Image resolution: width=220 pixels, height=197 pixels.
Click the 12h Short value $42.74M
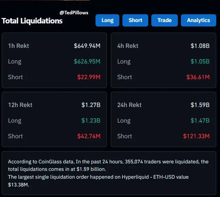pos(89,136)
